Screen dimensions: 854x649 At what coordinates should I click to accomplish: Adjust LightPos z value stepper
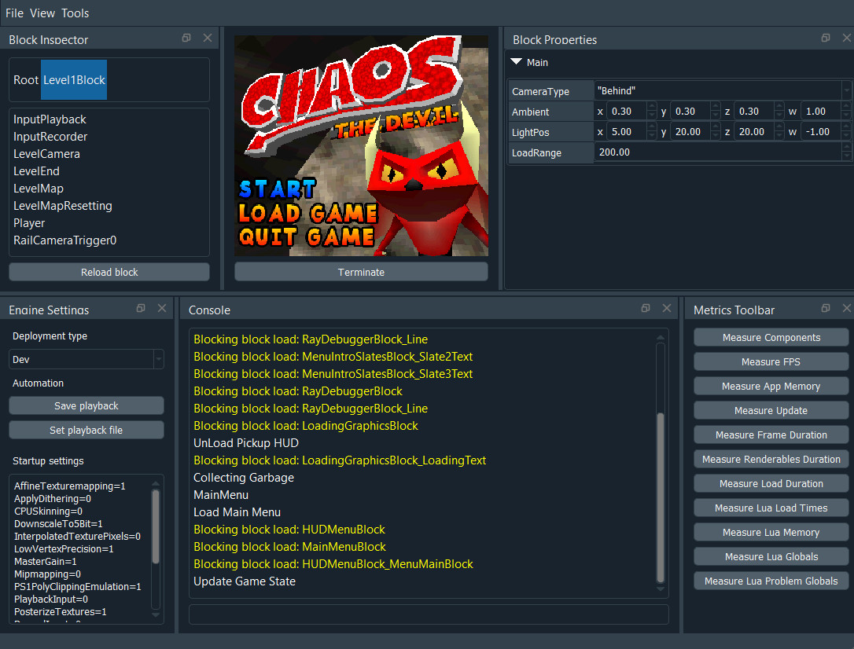point(779,132)
